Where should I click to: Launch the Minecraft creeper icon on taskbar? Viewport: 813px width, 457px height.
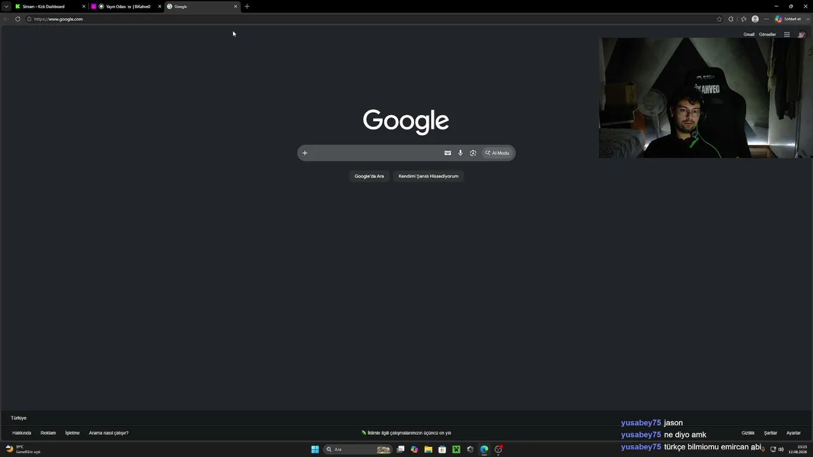tap(456, 449)
